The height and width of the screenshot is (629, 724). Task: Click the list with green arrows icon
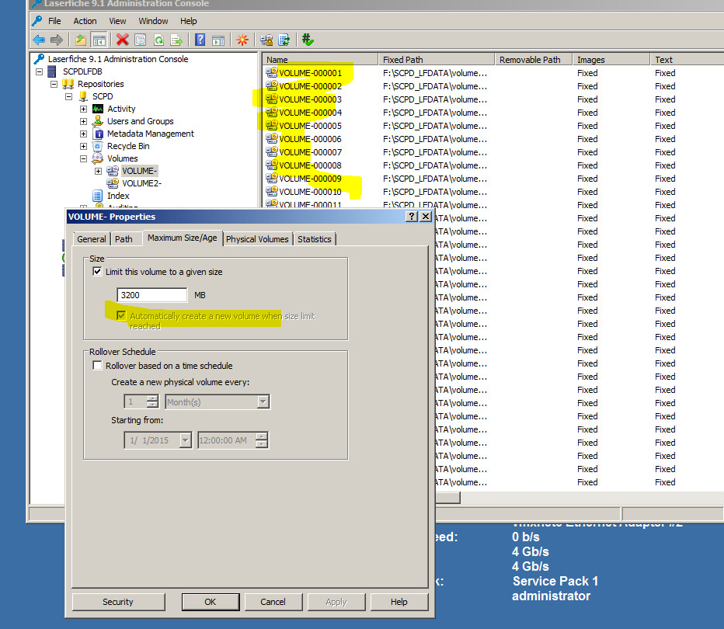[284, 40]
